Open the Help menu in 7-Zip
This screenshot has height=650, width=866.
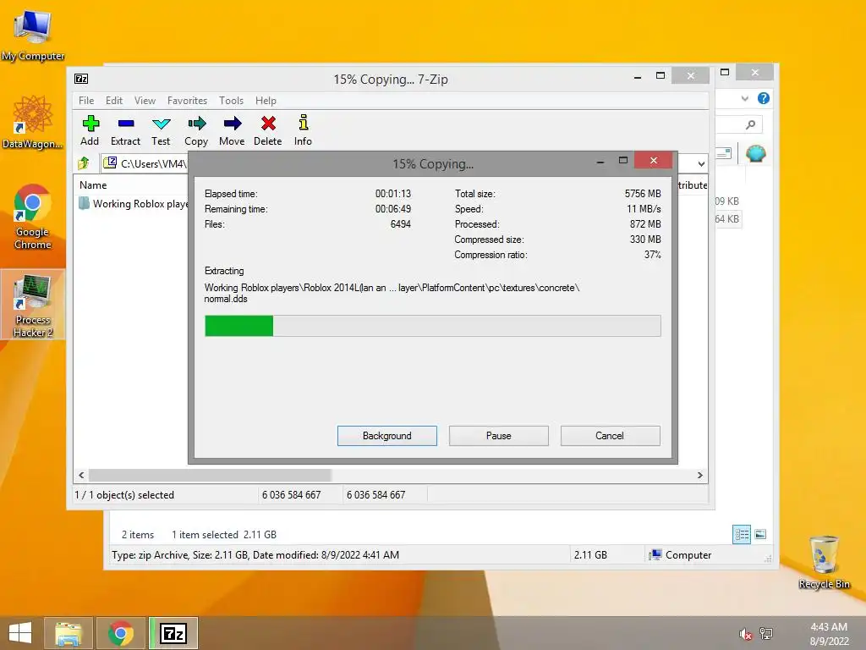click(x=266, y=101)
